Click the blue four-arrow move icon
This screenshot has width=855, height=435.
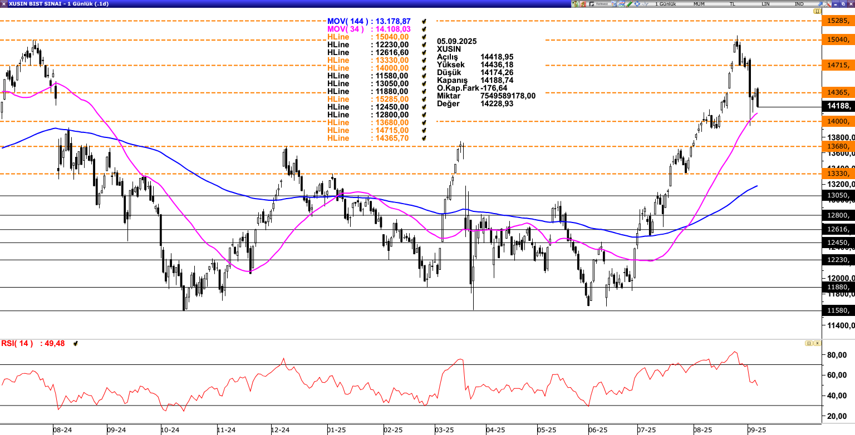click(x=637, y=4)
